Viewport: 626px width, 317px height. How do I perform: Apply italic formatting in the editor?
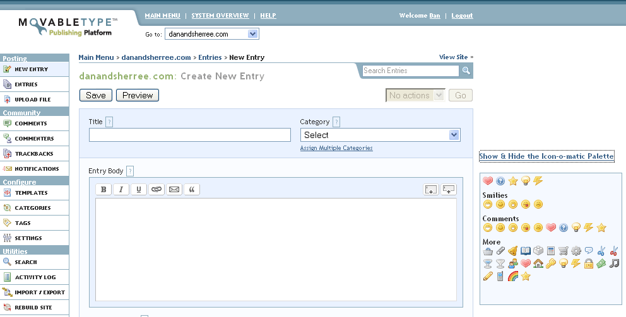[121, 189]
